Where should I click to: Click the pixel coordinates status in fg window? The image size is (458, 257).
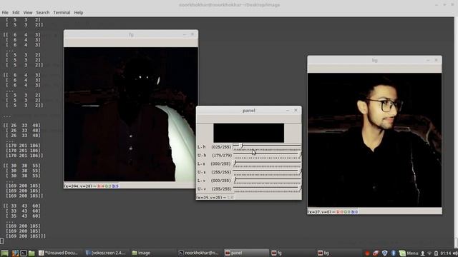click(x=92, y=186)
